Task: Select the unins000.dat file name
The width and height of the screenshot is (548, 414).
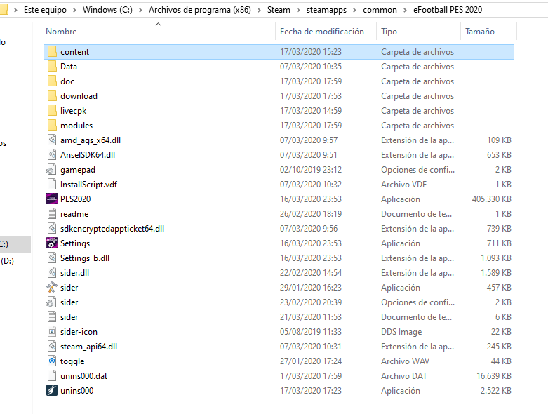Action: [84, 376]
